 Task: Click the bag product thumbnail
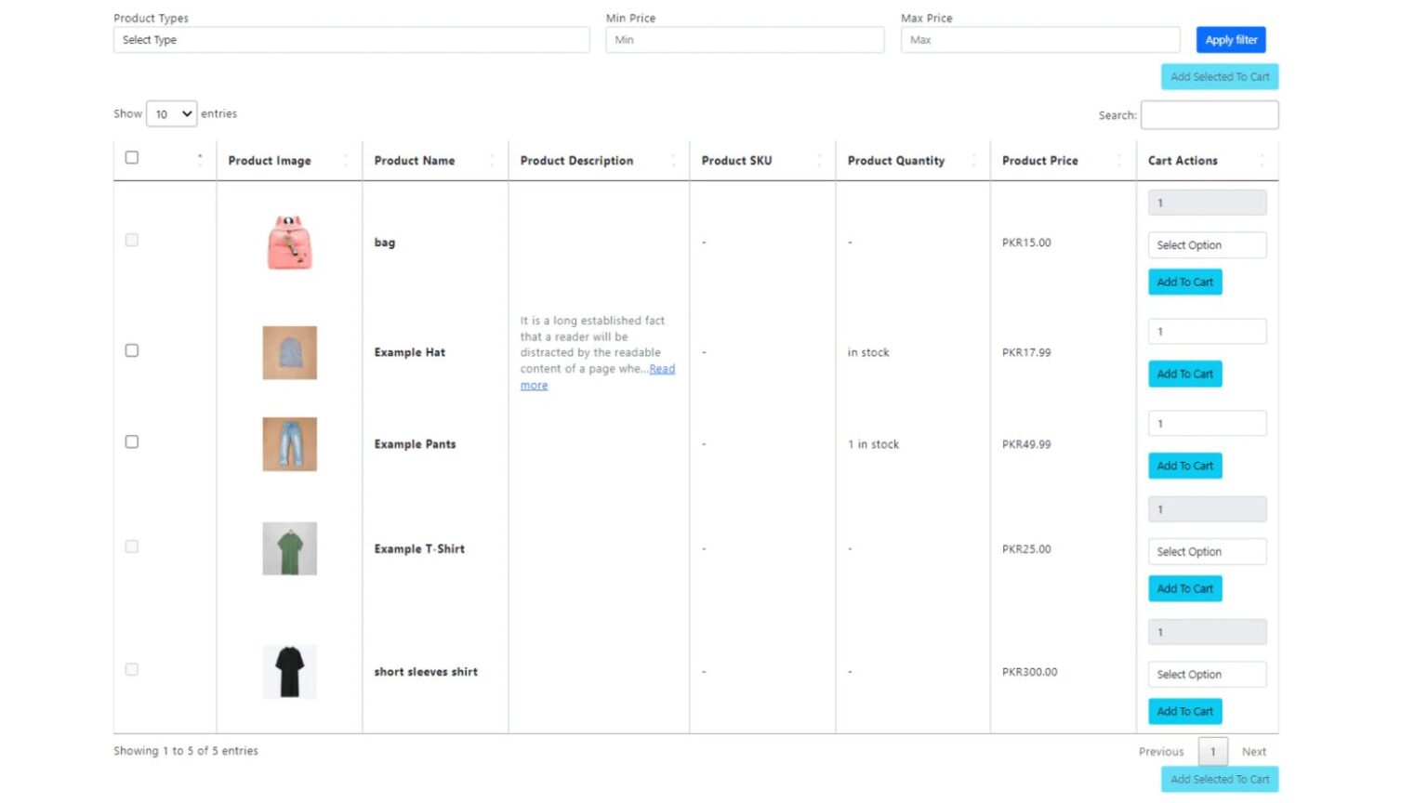[289, 243]
